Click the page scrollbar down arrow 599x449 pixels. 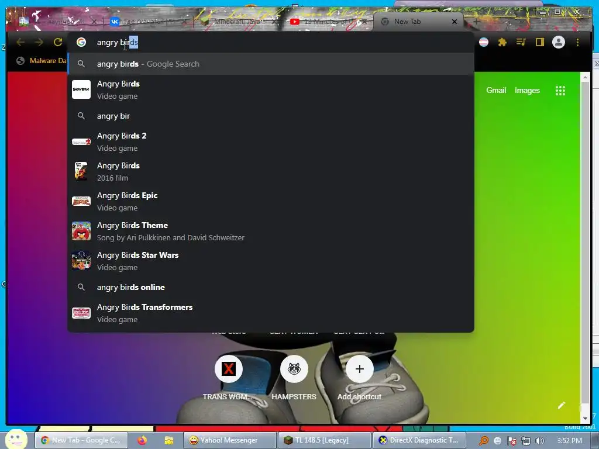tap(585, 419)
